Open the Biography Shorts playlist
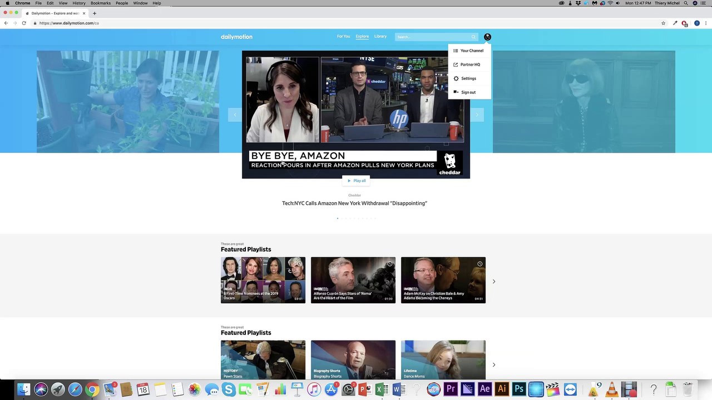The height and width of the screenshot is (400, 712). pos(353,360)
